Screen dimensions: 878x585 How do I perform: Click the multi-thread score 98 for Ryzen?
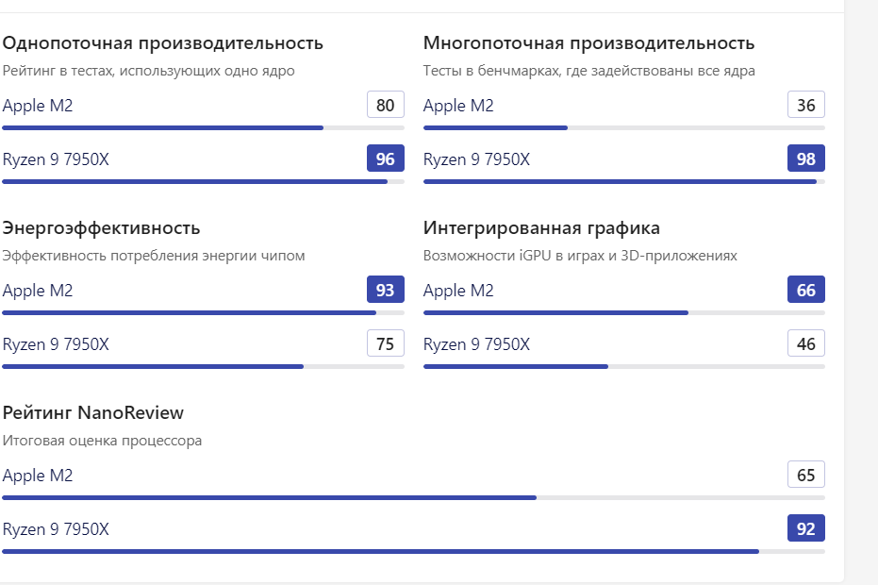point(805,159)
